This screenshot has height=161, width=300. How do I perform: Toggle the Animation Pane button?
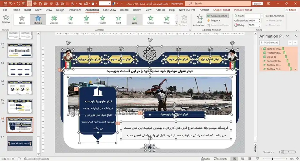217,16
